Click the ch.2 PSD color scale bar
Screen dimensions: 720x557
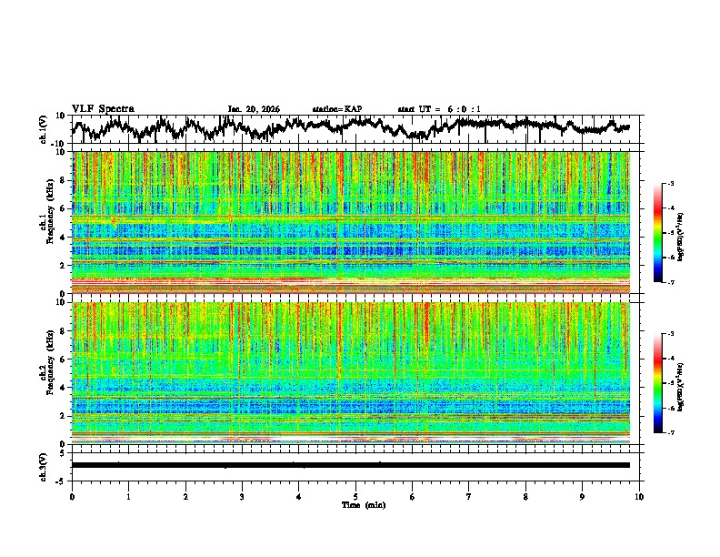(658, 383)
